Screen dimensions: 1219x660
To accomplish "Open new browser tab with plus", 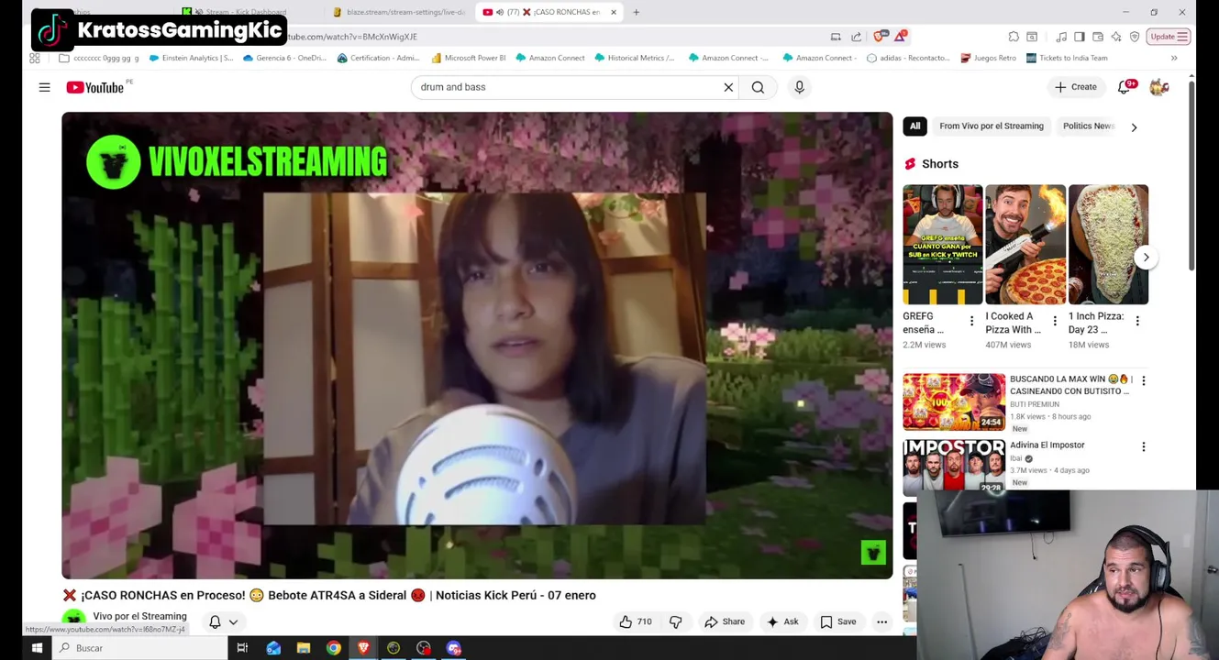I will click(636, 12).
